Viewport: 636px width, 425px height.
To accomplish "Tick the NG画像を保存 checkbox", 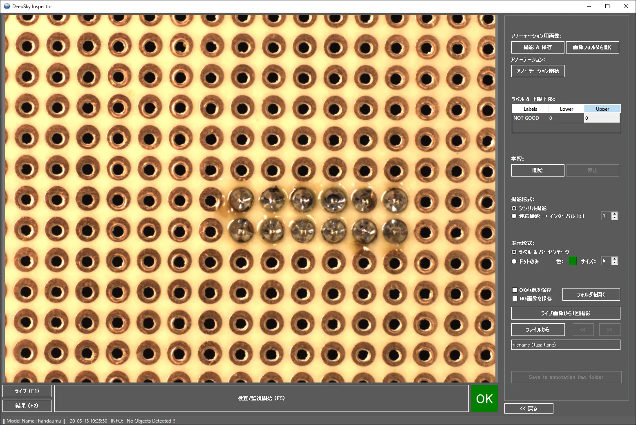I will pos(515,299).
